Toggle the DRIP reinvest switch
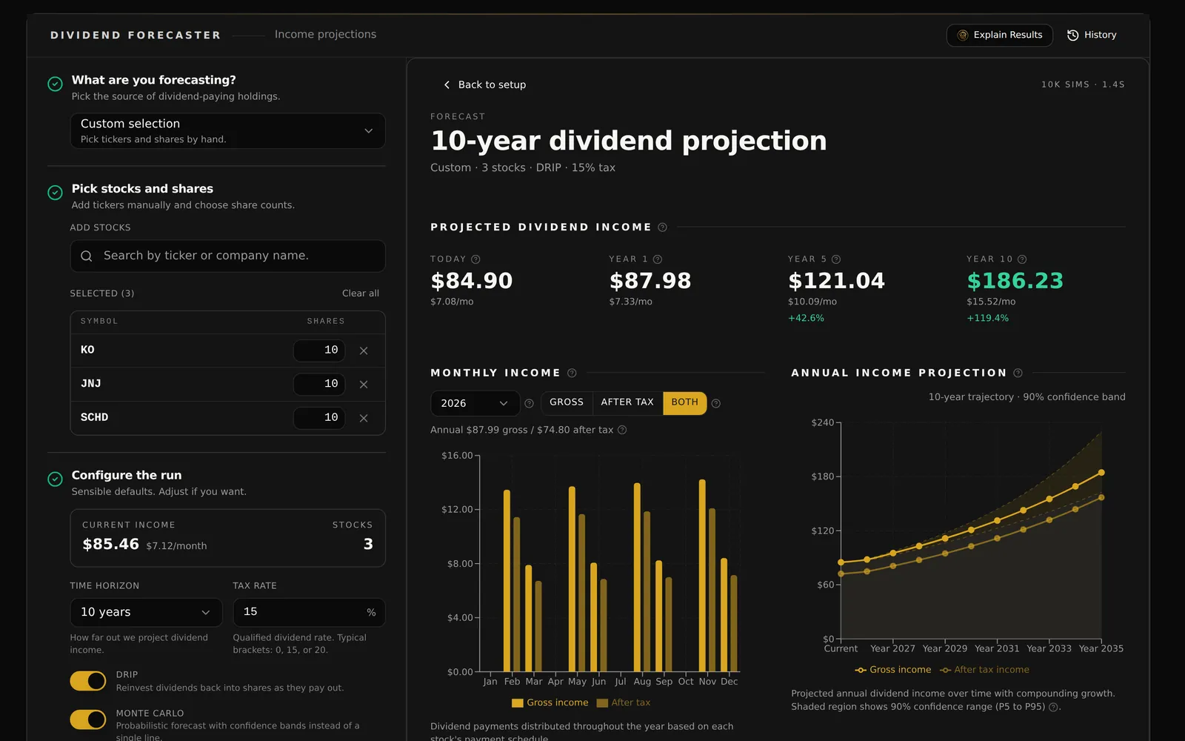 click(x=88, y=681)
